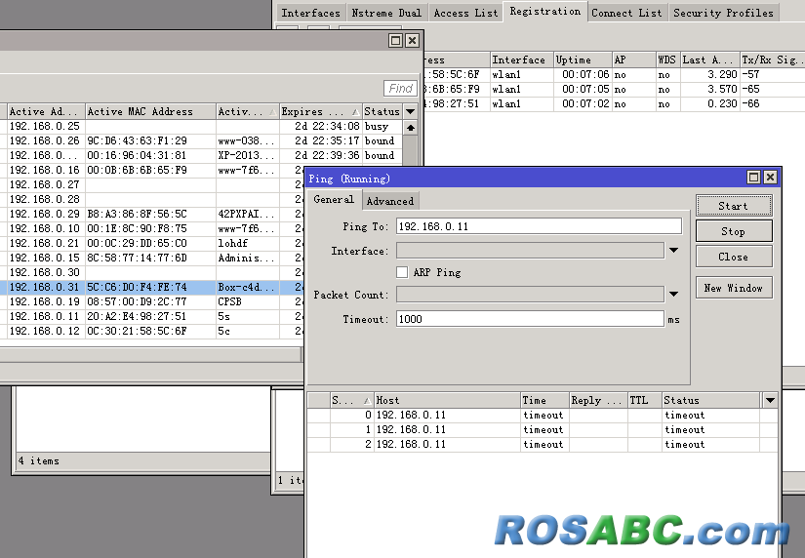The width and height of the screenshot is (805, 558).
Task: Expand the Packet Count dropdown arrow
Action: pos(673,295)
